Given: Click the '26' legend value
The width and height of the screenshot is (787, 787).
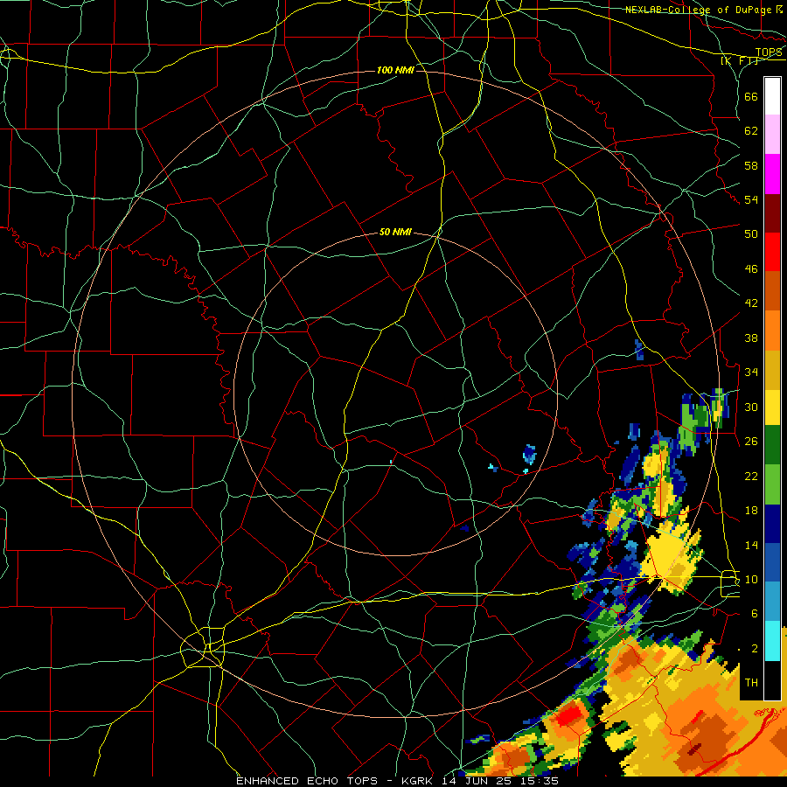Looking at the screenshot, I should click(x=751, y=442).
